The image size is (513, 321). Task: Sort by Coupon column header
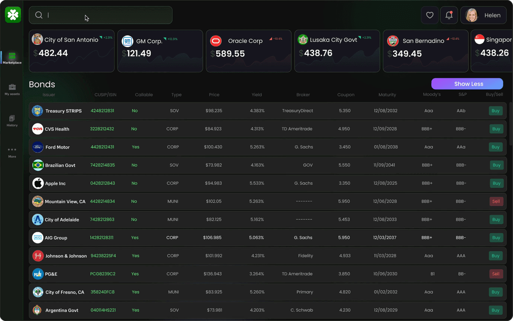(346, 94)
